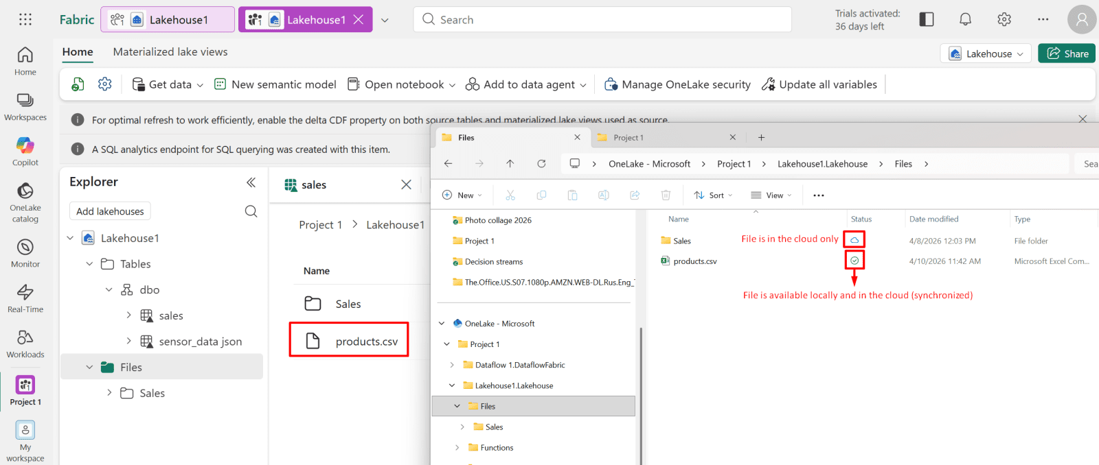
Task: Click the lakehouse settings gear in toolbar
Action: coord(105,84)
